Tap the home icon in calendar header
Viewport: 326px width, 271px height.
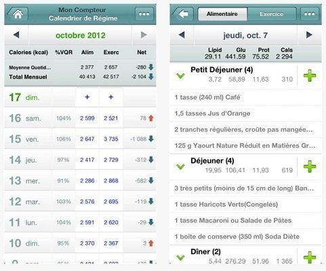tap(18, 14)
